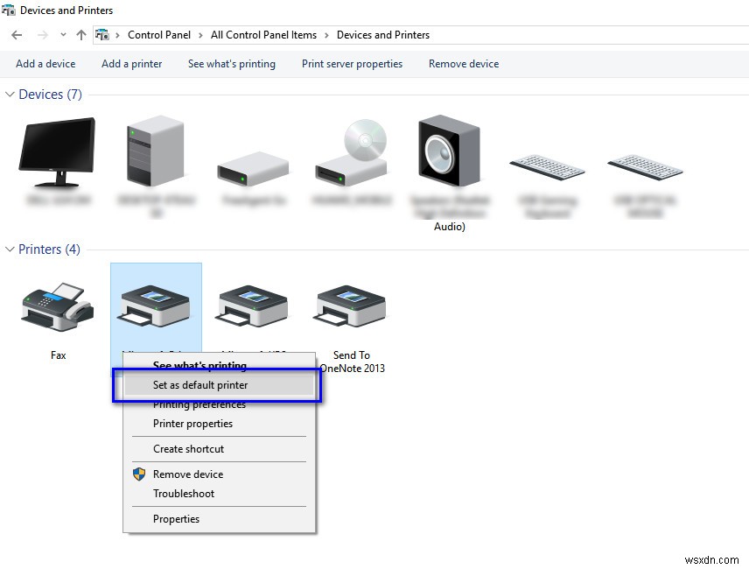Click See what's printing in toolbar
Image resolution: width=749 pixels, height=569 pixels.
coord(232,64)
